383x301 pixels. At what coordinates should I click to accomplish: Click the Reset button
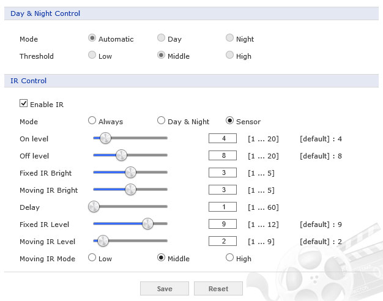(x=218, y=288)
